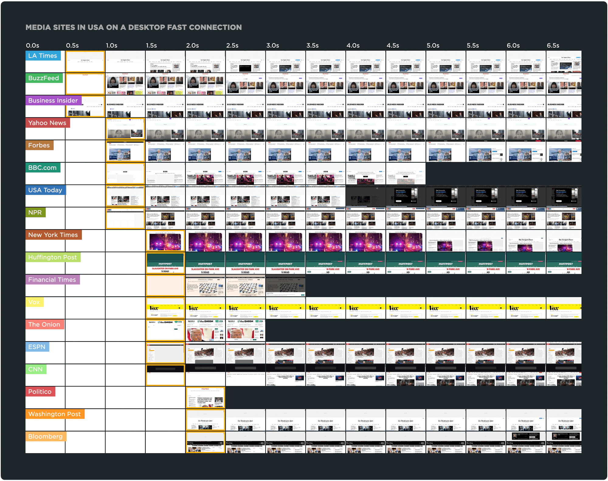Click Huffington Post first highlighted frame

(165, 263)
